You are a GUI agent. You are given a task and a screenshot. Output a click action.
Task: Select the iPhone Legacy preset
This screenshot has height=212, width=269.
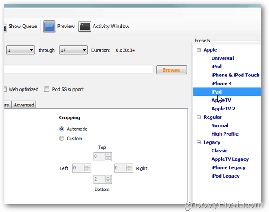point(228,167)
